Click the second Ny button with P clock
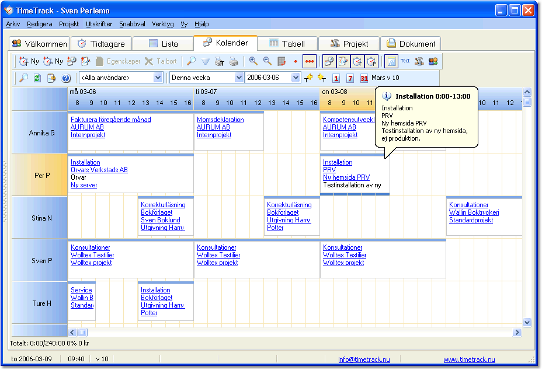542x370 pixels. (53, 61)
